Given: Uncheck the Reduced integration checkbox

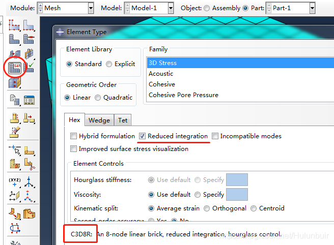Looking at the screenshot, I should click(x=143, y=136).
